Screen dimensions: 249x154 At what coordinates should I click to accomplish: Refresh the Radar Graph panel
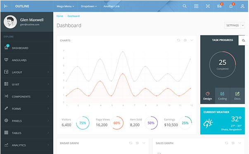click(130, 143)
